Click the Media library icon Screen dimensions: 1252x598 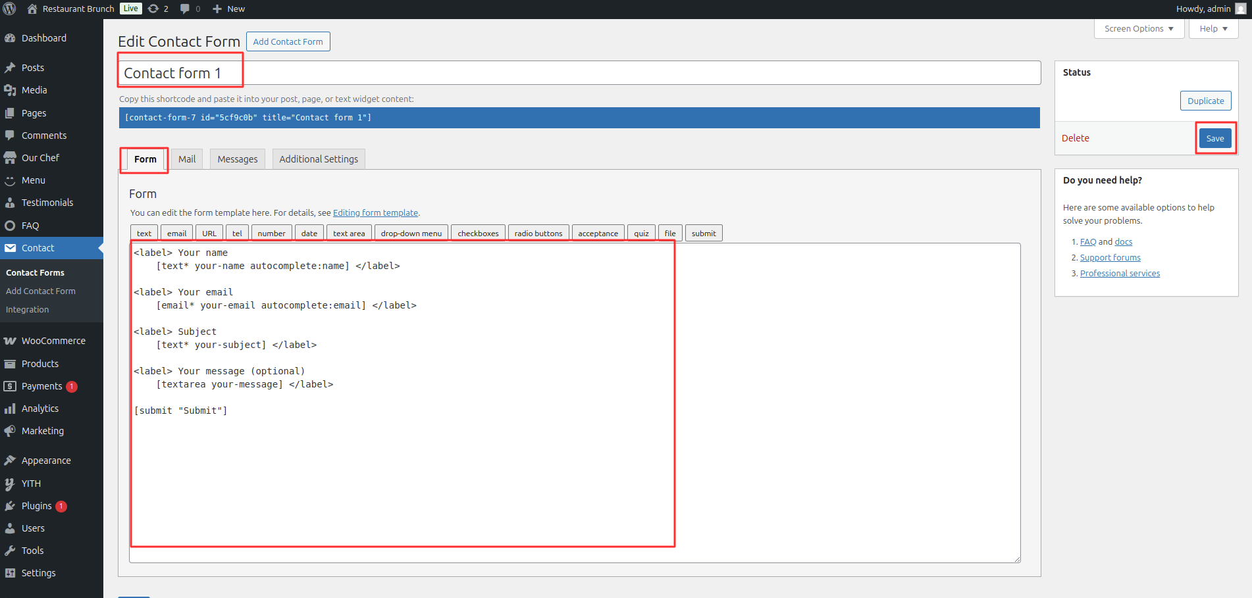[10, 90]
